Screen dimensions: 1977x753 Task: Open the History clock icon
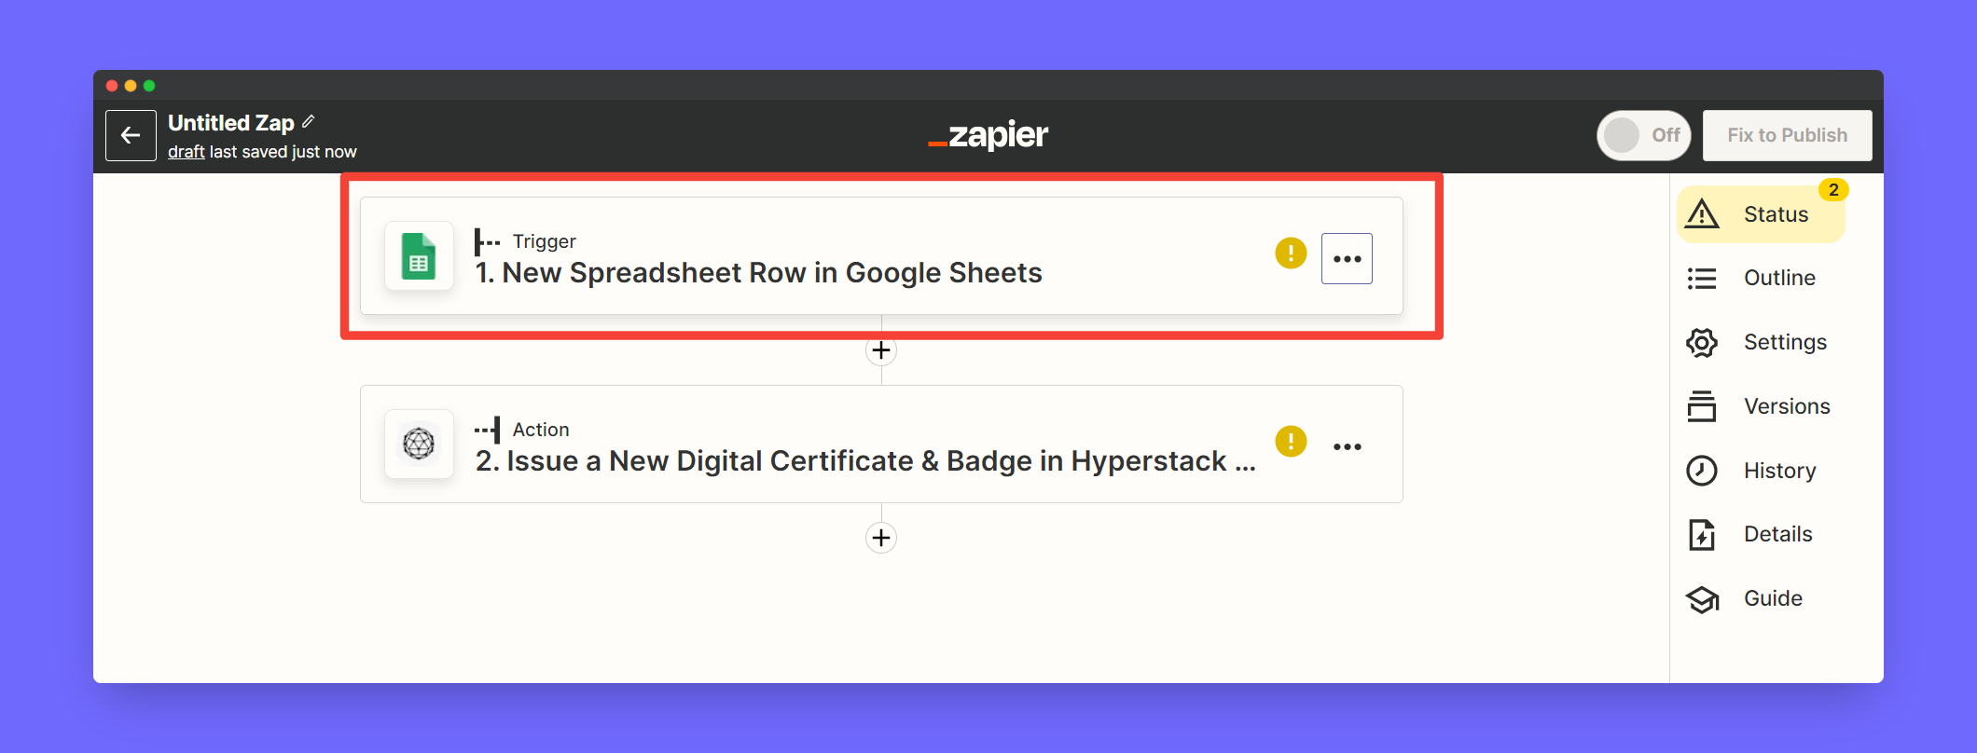click(x=1702, y=471)
